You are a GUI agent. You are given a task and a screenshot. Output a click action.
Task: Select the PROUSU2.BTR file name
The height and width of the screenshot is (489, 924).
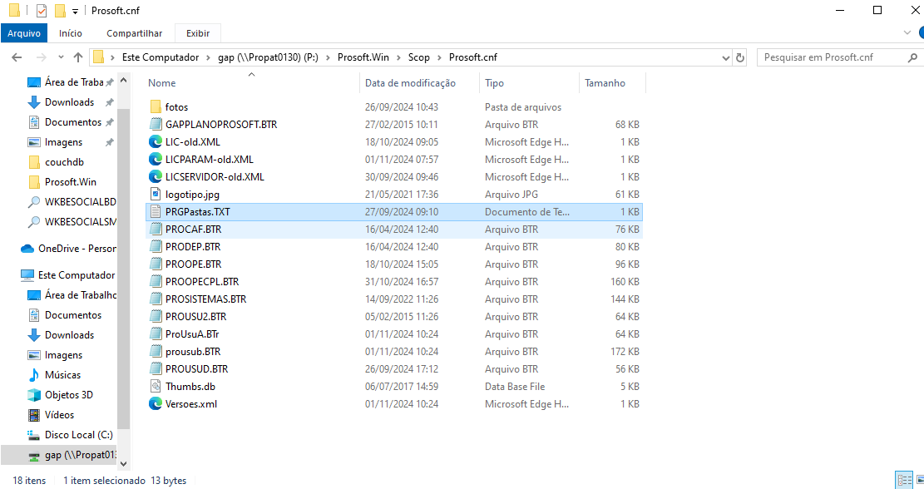(x=195, y=316)
